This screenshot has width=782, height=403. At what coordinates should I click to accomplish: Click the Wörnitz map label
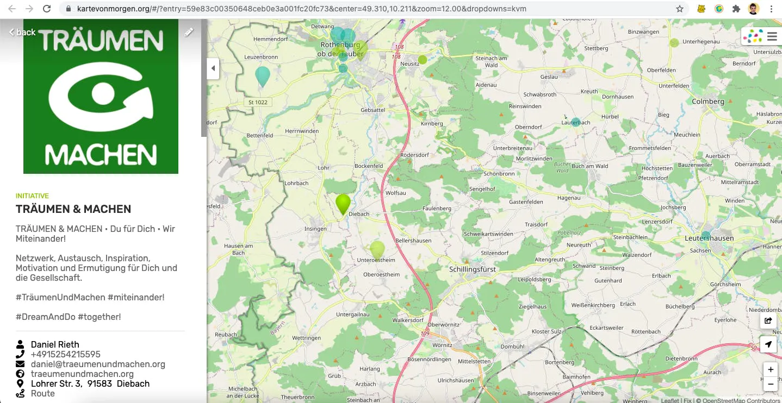pos(442,345)
